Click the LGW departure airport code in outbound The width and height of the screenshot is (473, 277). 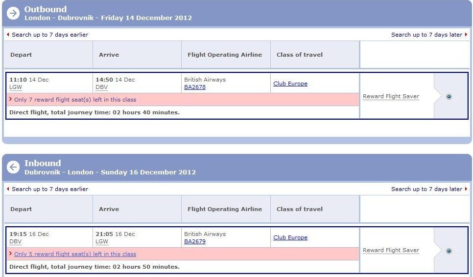pyautogui.click(x=16, y=87)
